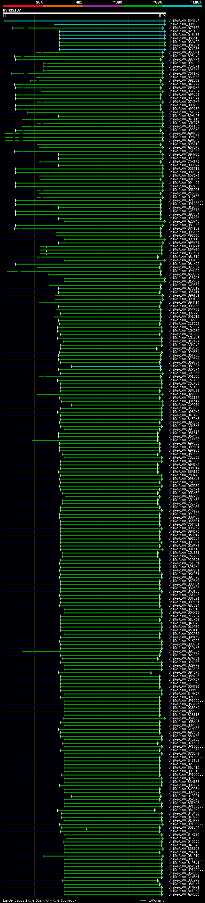Screen dimensions: 205x903
Task: Click the cyan alignment bar for B0M0U7
Action: click(85, 21)
